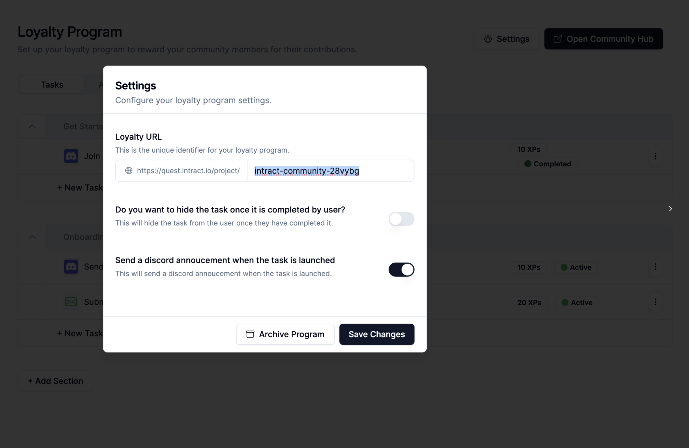689x448 pixels.
Task: Click the Archive Program button
Action: (285, 334)
